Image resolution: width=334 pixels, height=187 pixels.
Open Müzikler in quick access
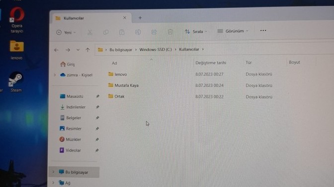click(70, 140)
